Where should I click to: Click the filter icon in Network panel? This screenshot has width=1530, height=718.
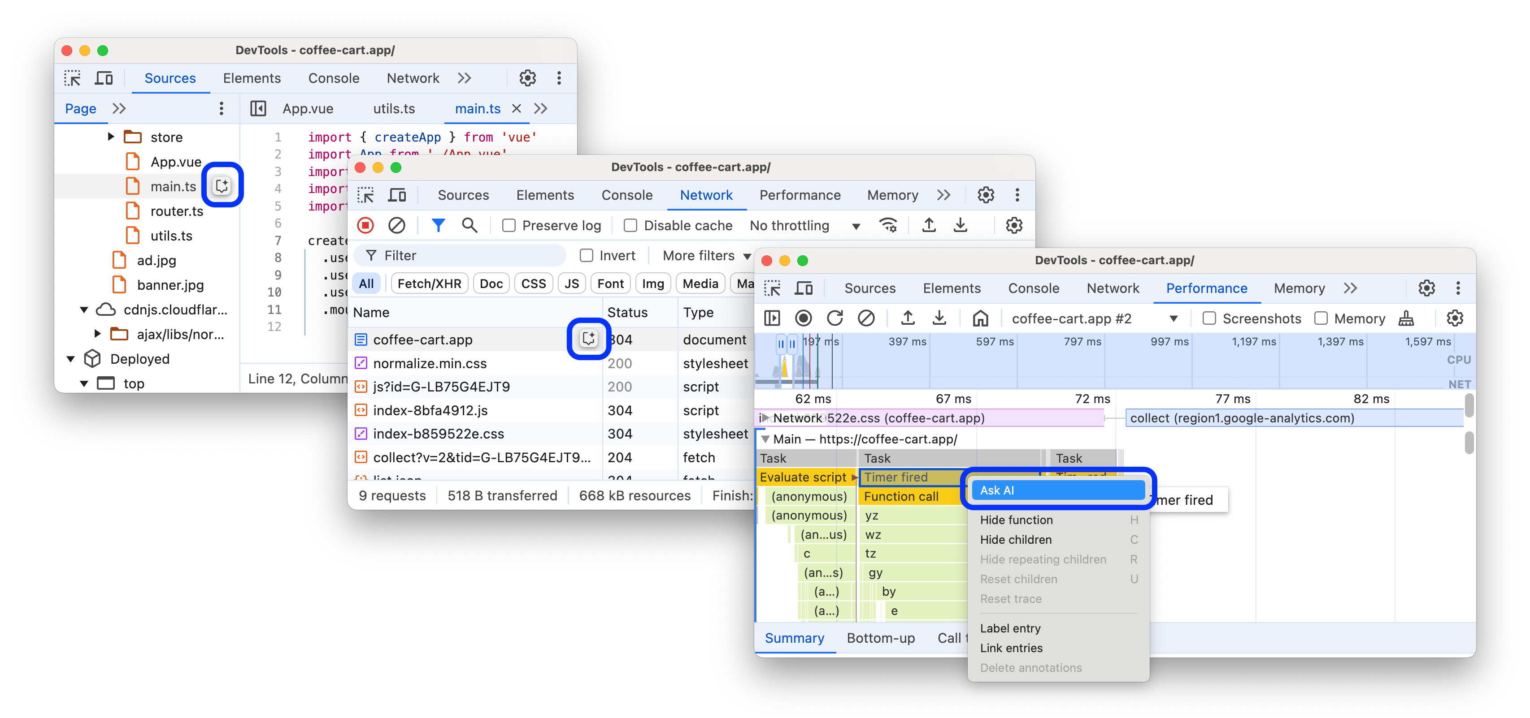point(438,225)
